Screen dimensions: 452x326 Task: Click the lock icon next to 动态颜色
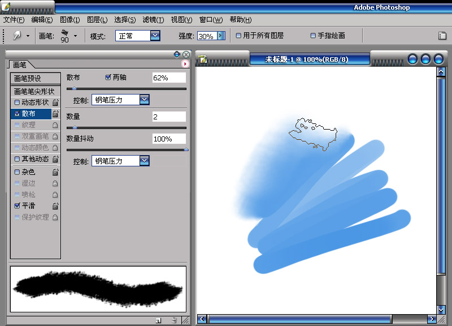(55, 148)
